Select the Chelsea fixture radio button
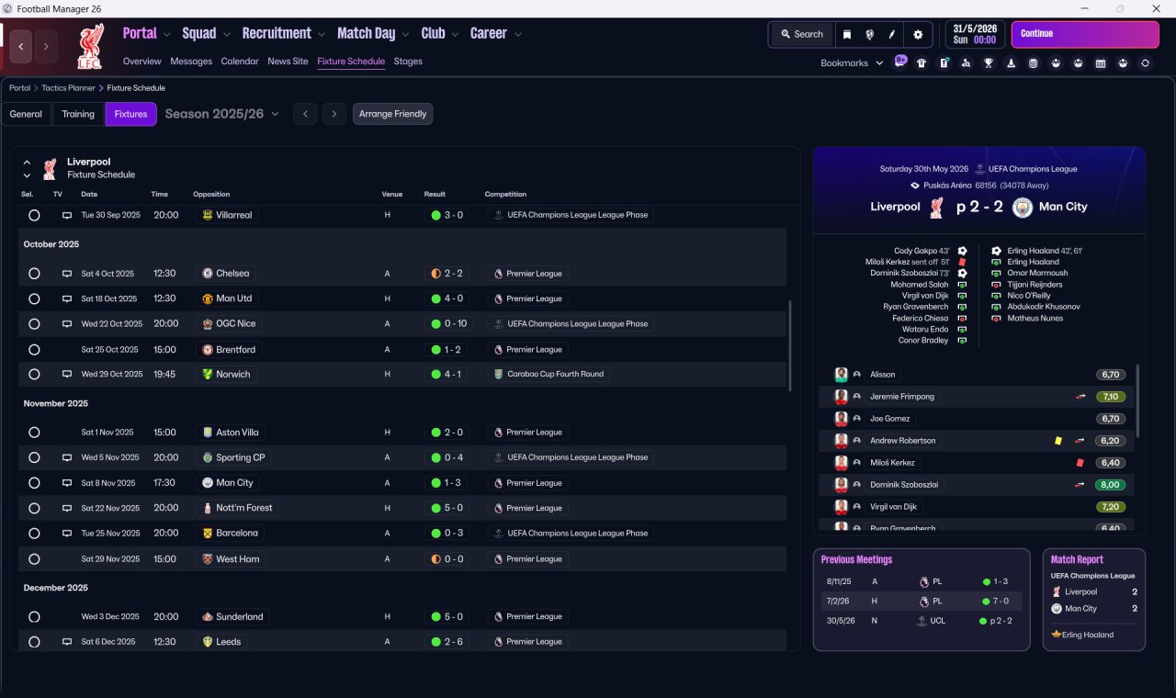 pyautogui.click(x=34, y=274)
